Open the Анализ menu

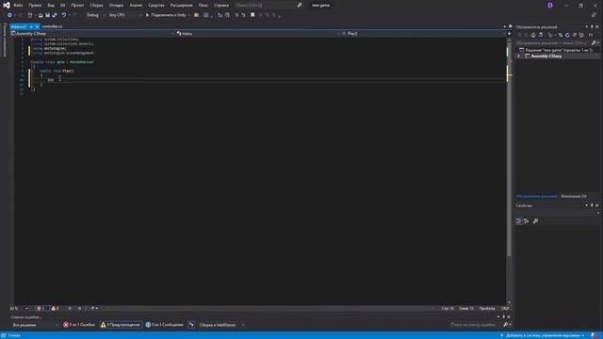click(x=136, y=6)
